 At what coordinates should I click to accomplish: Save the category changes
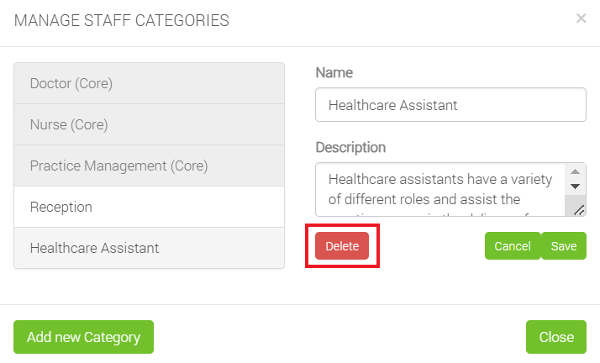pos(563,246)
